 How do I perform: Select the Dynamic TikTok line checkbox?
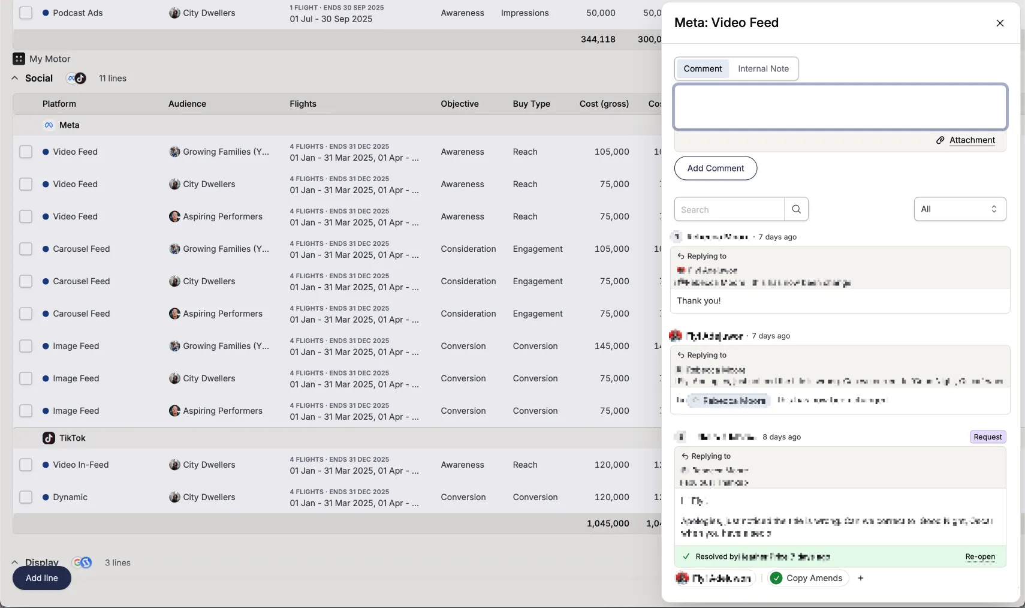26,497
